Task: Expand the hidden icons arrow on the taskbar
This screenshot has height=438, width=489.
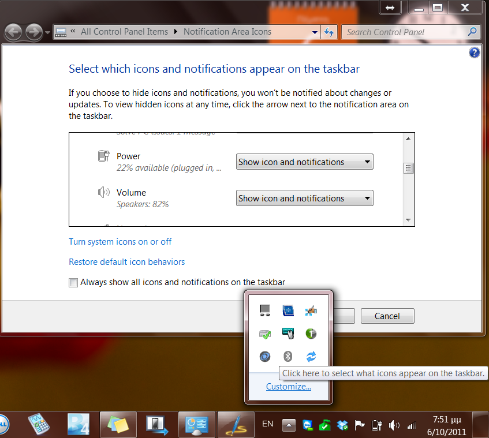Action: coord(288,424)
